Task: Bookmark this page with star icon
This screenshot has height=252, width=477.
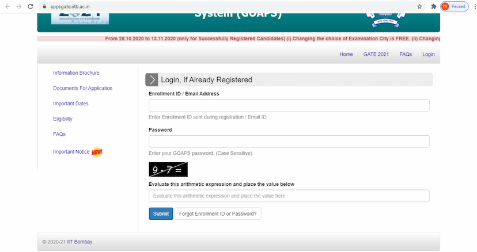Action: point(419,6)
